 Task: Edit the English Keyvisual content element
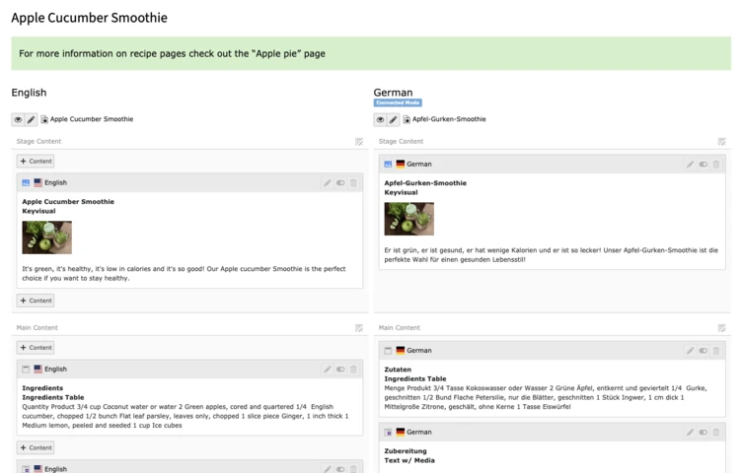tap(328, 183)
